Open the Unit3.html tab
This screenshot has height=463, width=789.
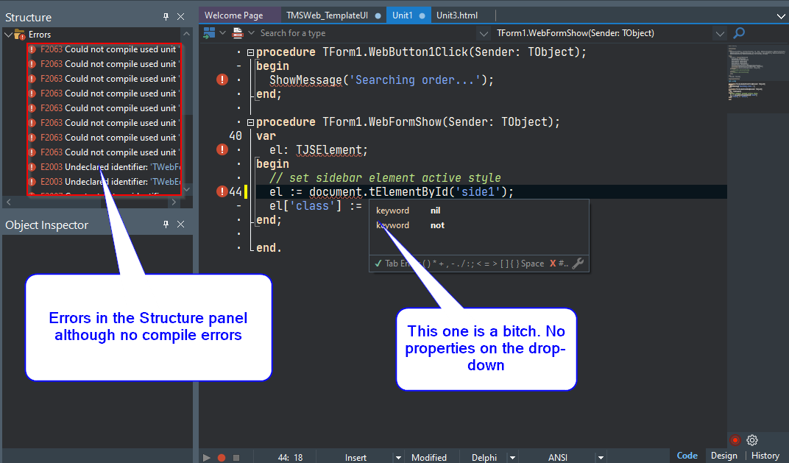457,15
